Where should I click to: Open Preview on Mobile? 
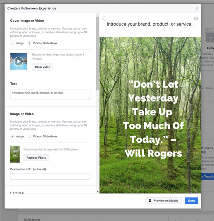164,201
